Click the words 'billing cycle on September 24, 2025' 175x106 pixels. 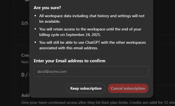tap(70, 35)
